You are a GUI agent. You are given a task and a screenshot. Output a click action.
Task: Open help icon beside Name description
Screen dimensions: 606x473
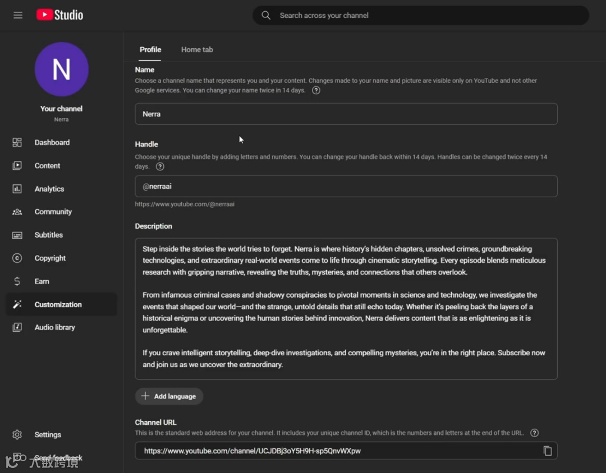click(x=316, y=90)
